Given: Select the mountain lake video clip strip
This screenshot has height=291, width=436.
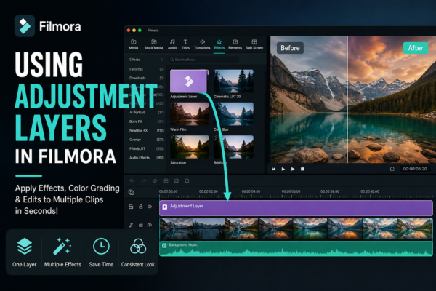Looking at the screenshot, I should coord(296,229).
